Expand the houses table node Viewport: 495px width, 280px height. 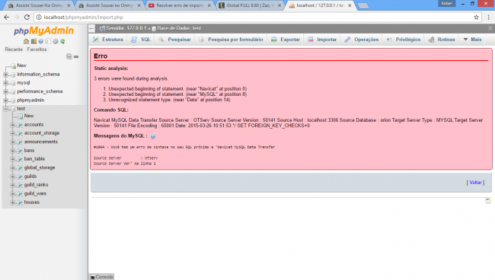[13, 202]
